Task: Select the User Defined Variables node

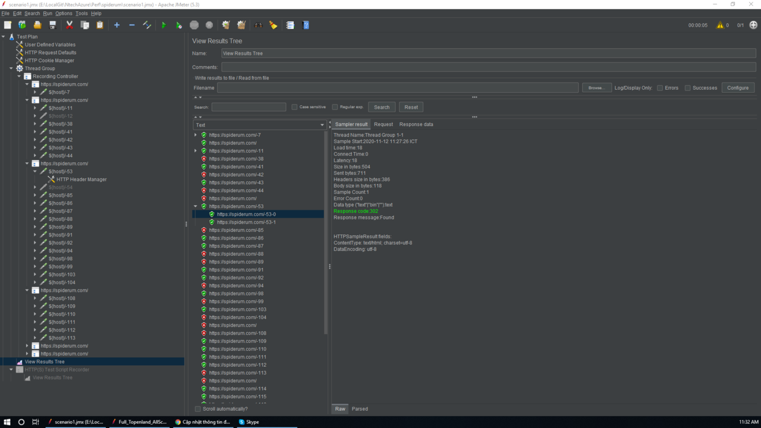Action: click(x=50, y=45)
